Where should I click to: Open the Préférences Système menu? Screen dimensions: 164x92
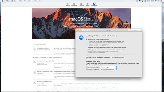click(x=11, y=1)
